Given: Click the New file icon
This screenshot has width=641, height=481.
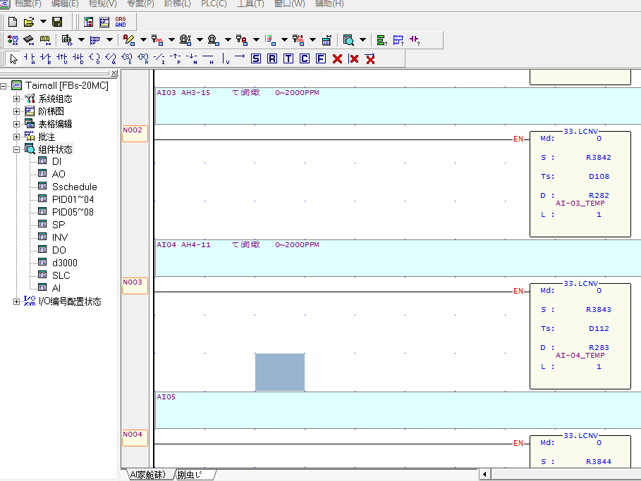Looking at the screenshot, I should tap(13, 22).
